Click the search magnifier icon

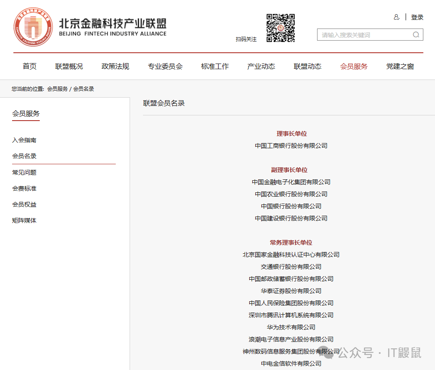[416, 35]
